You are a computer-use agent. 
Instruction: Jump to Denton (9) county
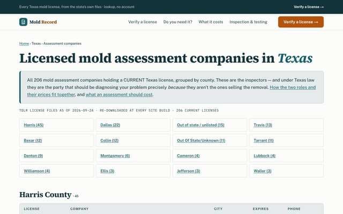pyautogui.click(x=33, y=156)
